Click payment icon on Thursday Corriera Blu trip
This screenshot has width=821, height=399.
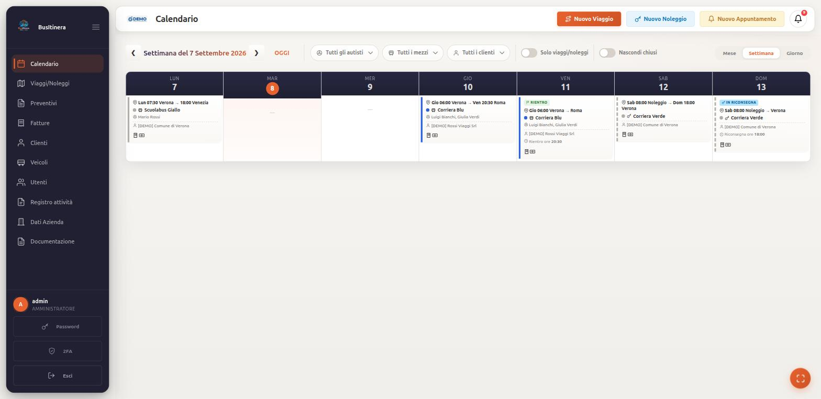[435, 135]
